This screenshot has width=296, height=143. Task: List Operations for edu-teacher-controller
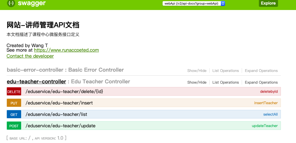click(x=225, y=82)
